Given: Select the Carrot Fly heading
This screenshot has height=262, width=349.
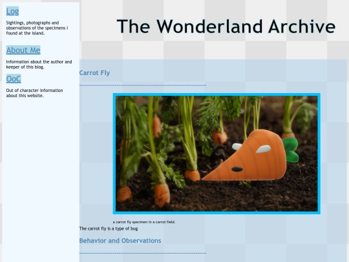Looking at the screenshot, I should point(94,73).
